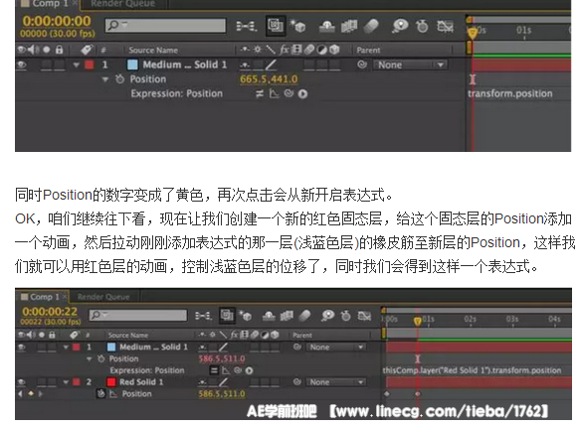Viewport: 581px width, 428px height.
Task: Click Hide Shy Layers icon in the 0:00:00:22 timeline
Action: pos(269,316)
